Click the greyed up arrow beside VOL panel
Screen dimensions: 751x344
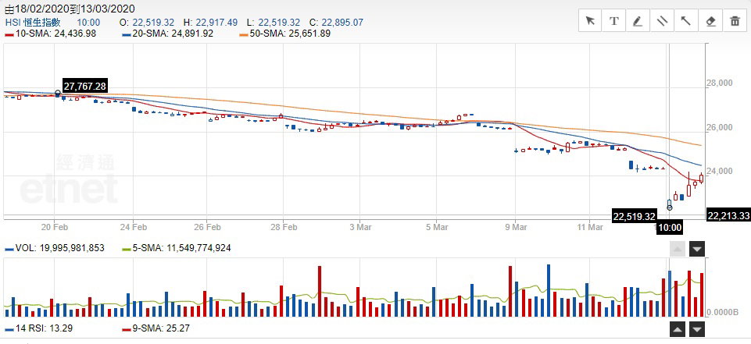(678, 249)
